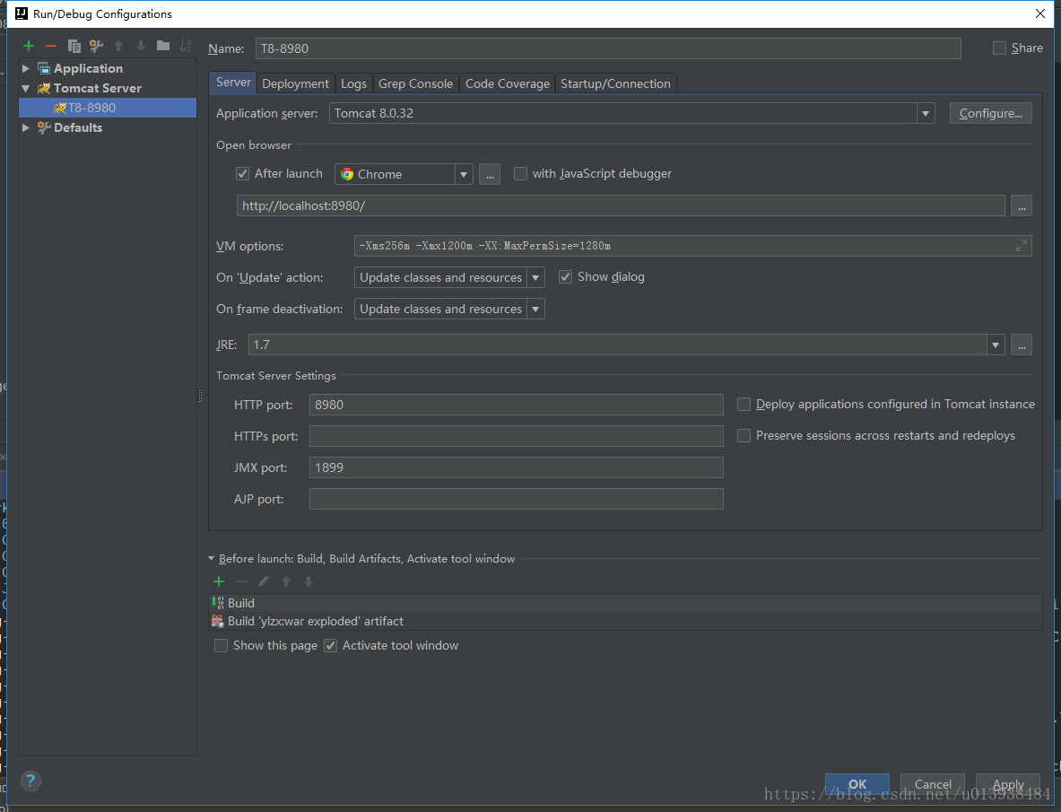Screen dimensions: 1061x812
Task: Select Build 'ylzx:war exploded' artifact row
Action: 625,621
